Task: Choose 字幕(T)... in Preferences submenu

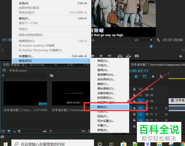Action: [x=110, y=126]
